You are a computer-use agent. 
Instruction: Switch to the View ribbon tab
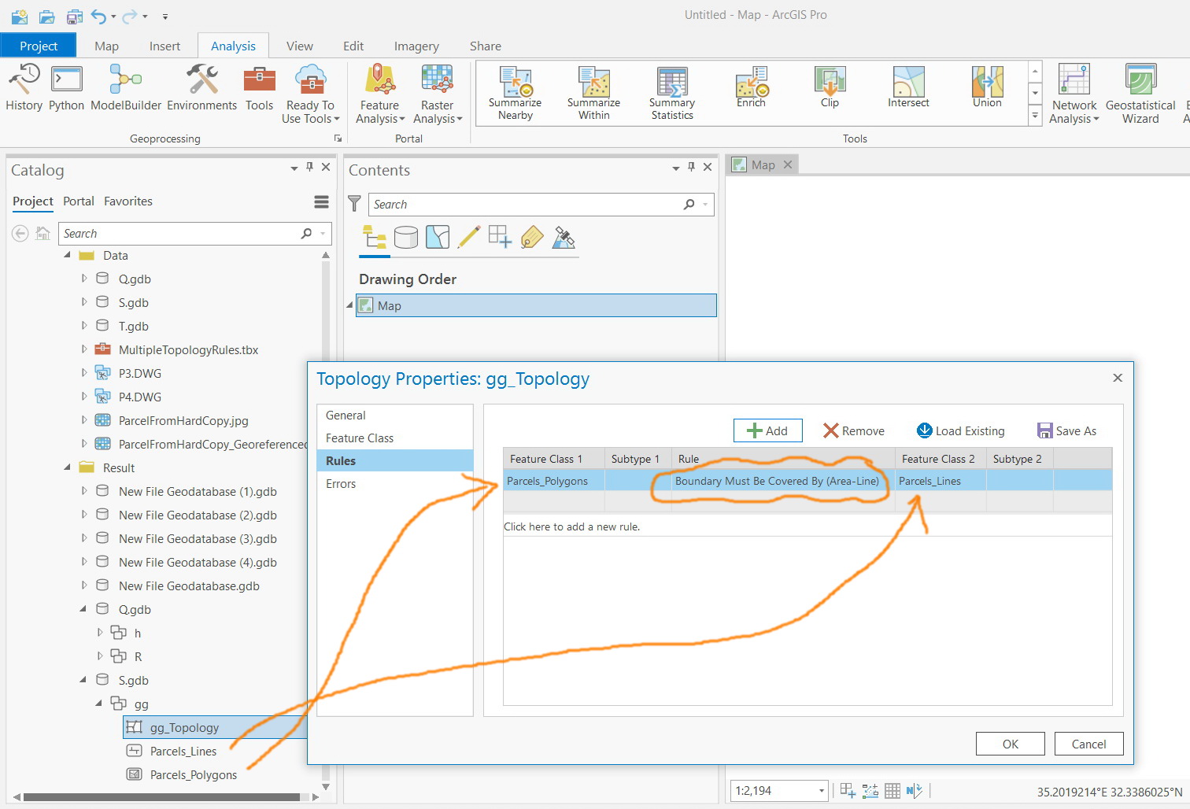coord(299,46)
